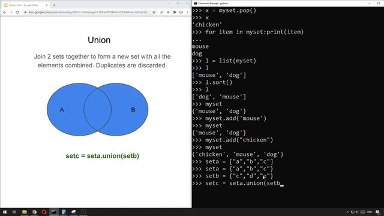Open the Windows Start menu

pos(5,212)
